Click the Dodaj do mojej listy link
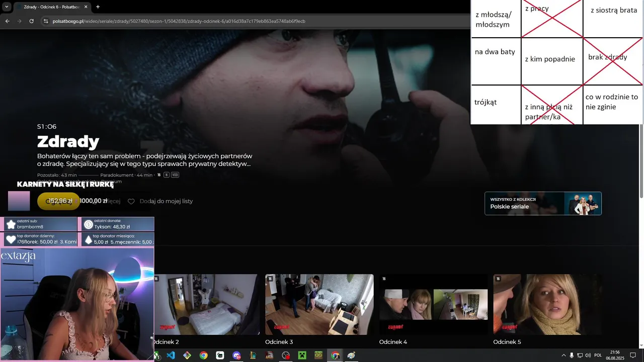This screenshot has width=644, height=362. [x=166, y=201]
